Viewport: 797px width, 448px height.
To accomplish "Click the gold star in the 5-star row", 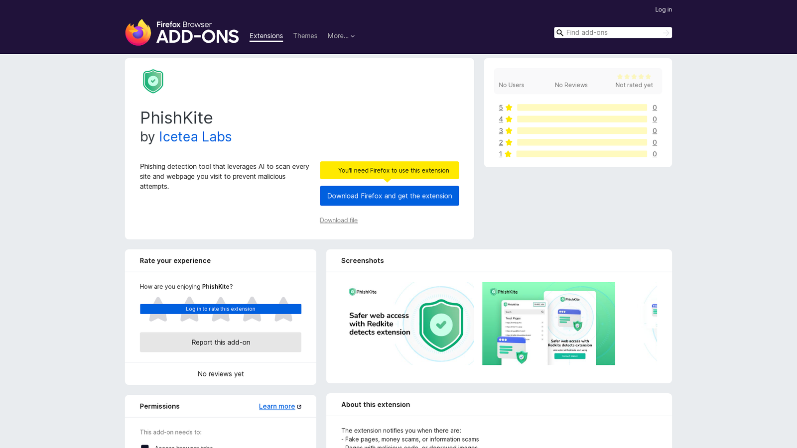I will pyautogui.click(x=509, y=108).
